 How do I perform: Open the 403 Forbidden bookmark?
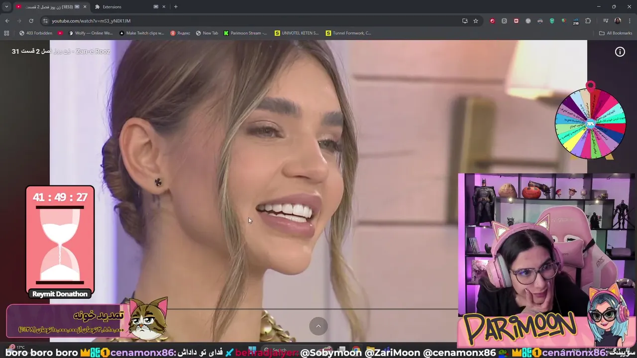36,33
